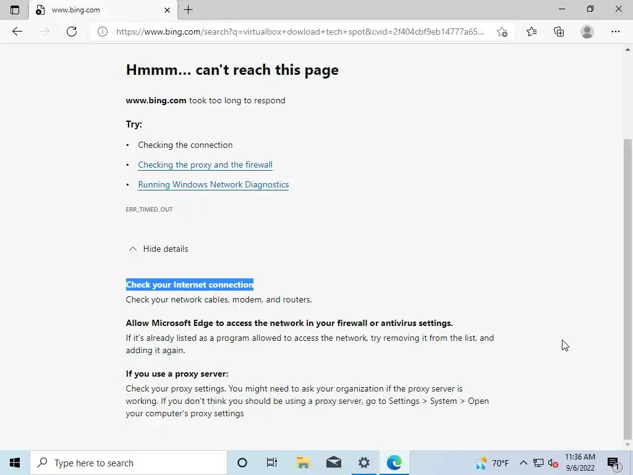
Task: Open Settings gear on taskbar
Action: pyautogui.click(x=363, y=463)
